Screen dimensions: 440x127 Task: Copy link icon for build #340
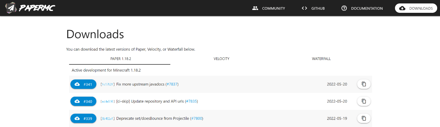[364, 101]
